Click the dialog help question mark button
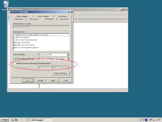Image resolution: width=162 pixels, height=122 pixels. pyautogui.click(x=68, y=12)
